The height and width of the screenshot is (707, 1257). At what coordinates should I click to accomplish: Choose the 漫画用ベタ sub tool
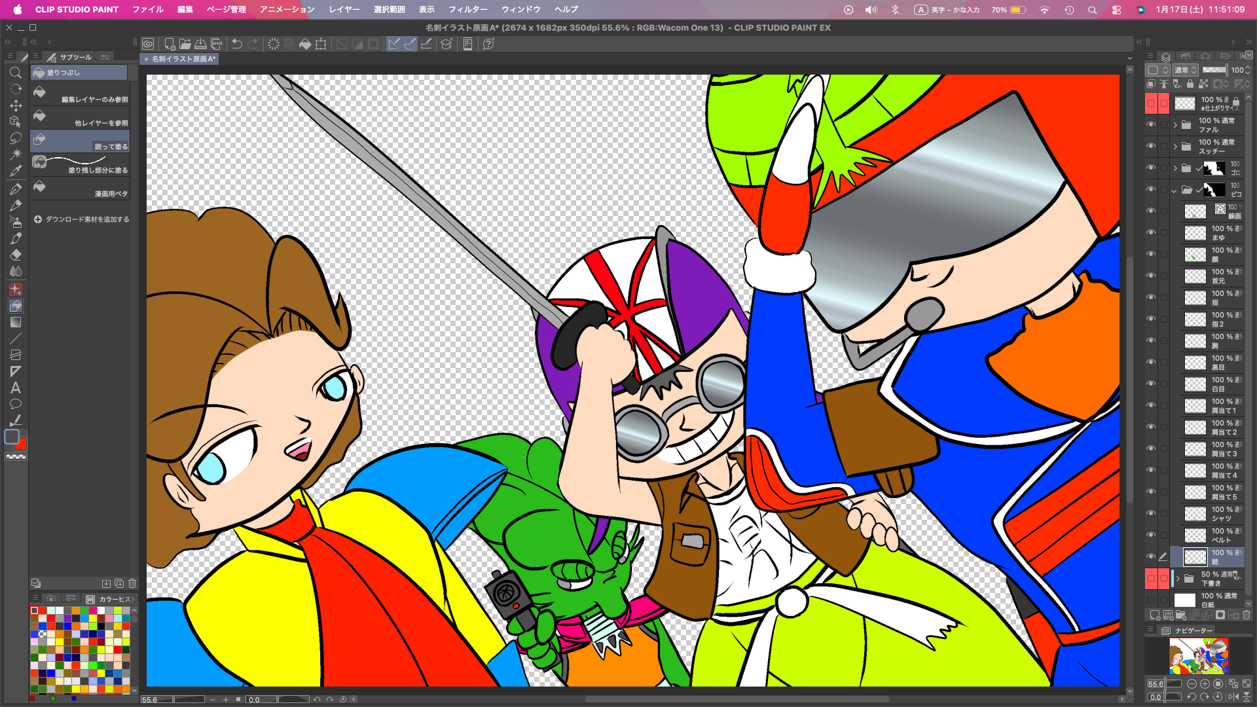80,189
